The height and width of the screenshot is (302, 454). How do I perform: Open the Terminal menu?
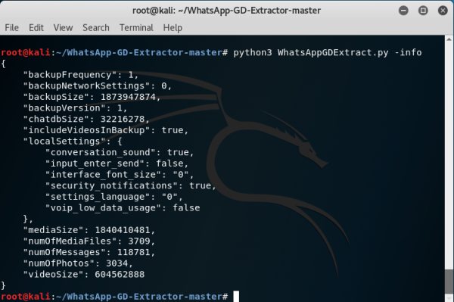(136, 28)
